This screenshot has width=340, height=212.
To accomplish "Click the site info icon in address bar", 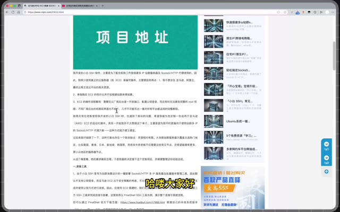I will (x=25, y=12).
